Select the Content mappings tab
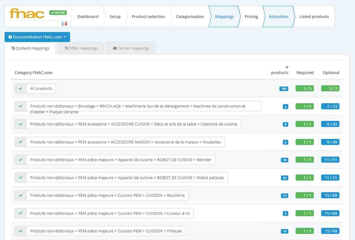 click(30, 48)
